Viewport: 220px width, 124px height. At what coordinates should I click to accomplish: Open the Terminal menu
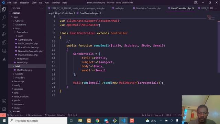pos(55,2)
